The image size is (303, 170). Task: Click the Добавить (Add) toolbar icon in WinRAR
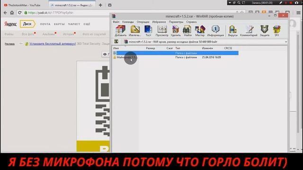click(x=120, y=31)
